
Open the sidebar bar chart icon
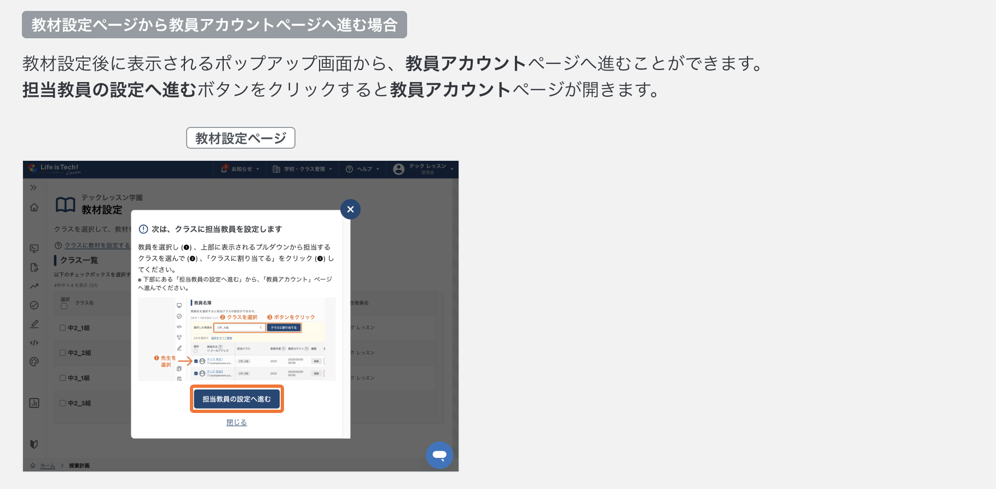coord(34,403)
